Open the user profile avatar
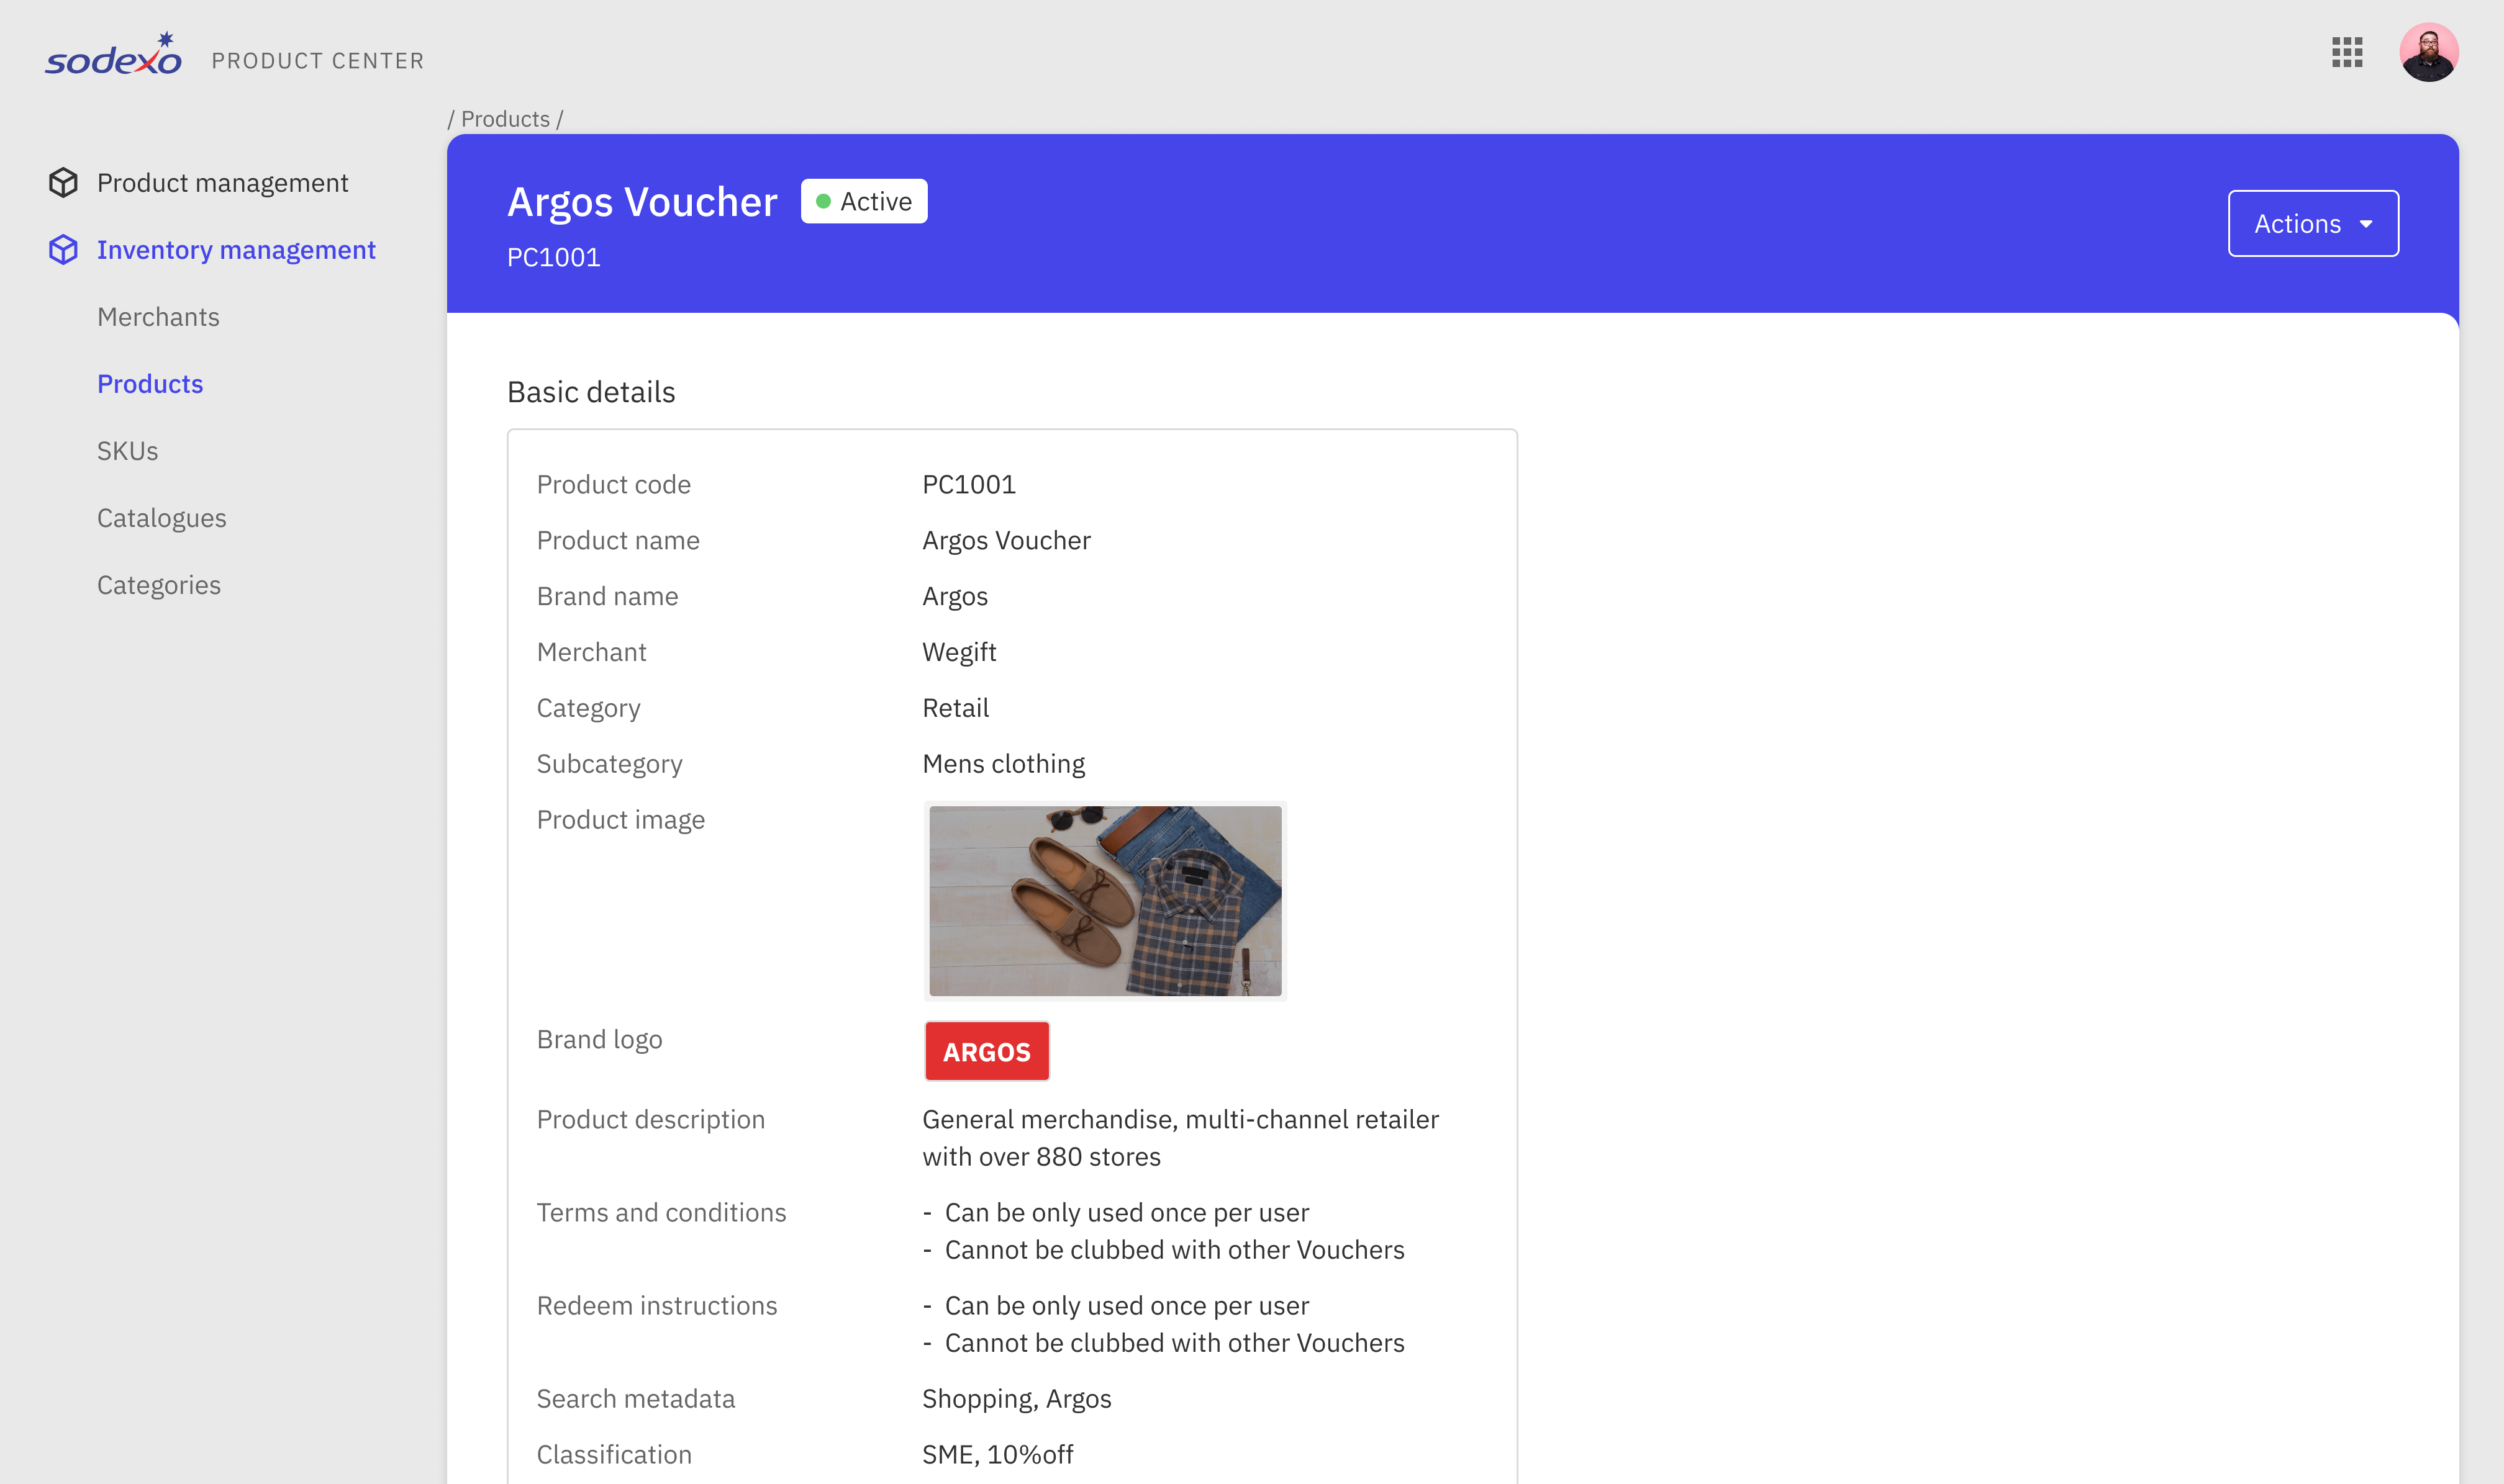This screenshot has height=1484, width=2504. (2428, 52)
